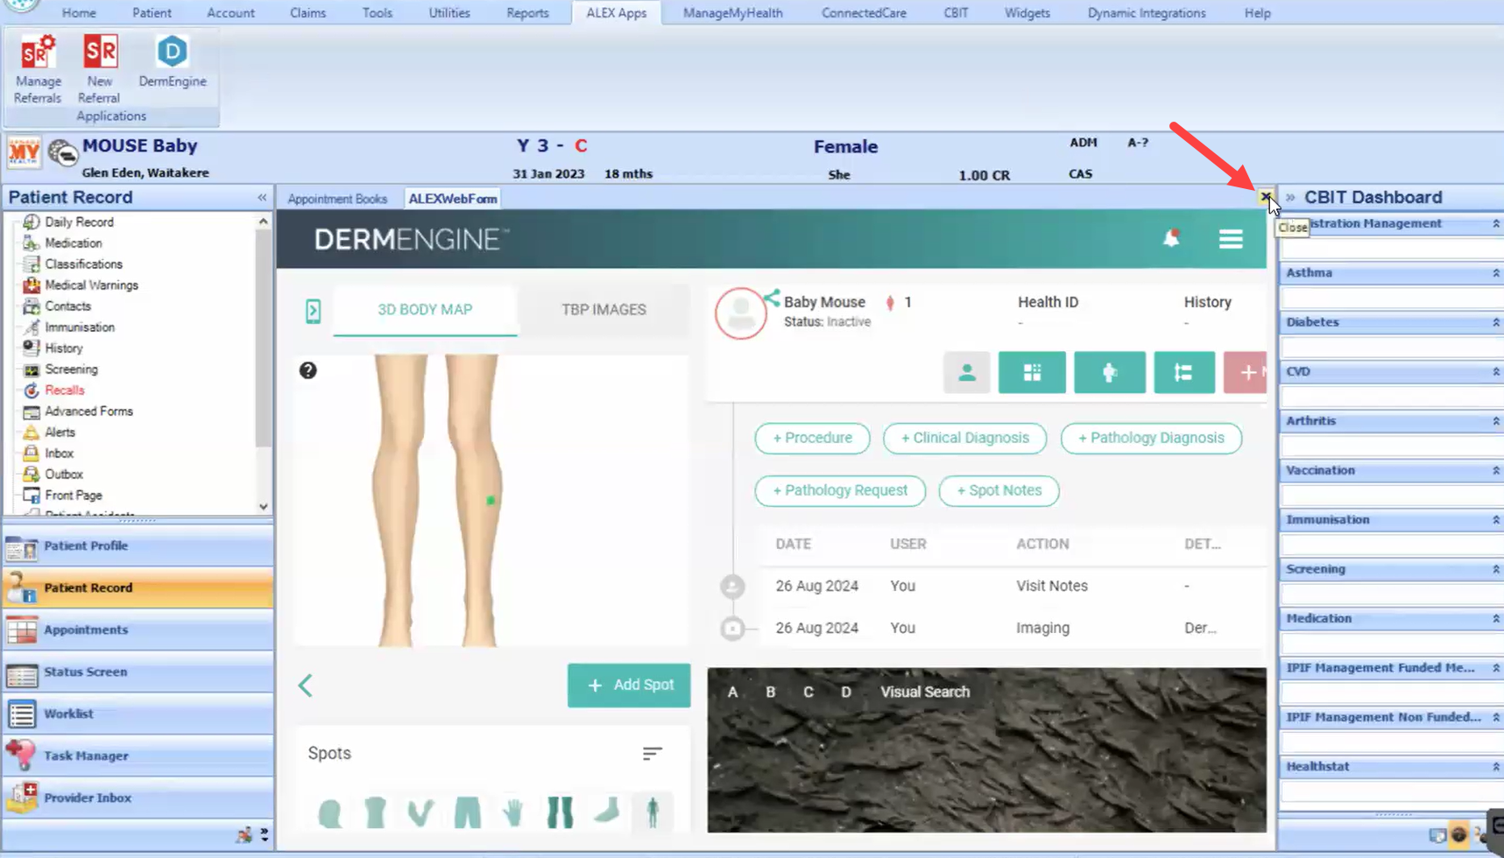Open the Worklist navigation pane
Screen dimensions: 1504x858
point(138,714)
